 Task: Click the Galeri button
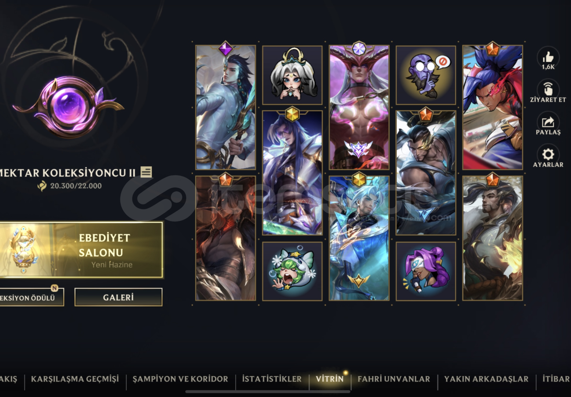(118, 297)
